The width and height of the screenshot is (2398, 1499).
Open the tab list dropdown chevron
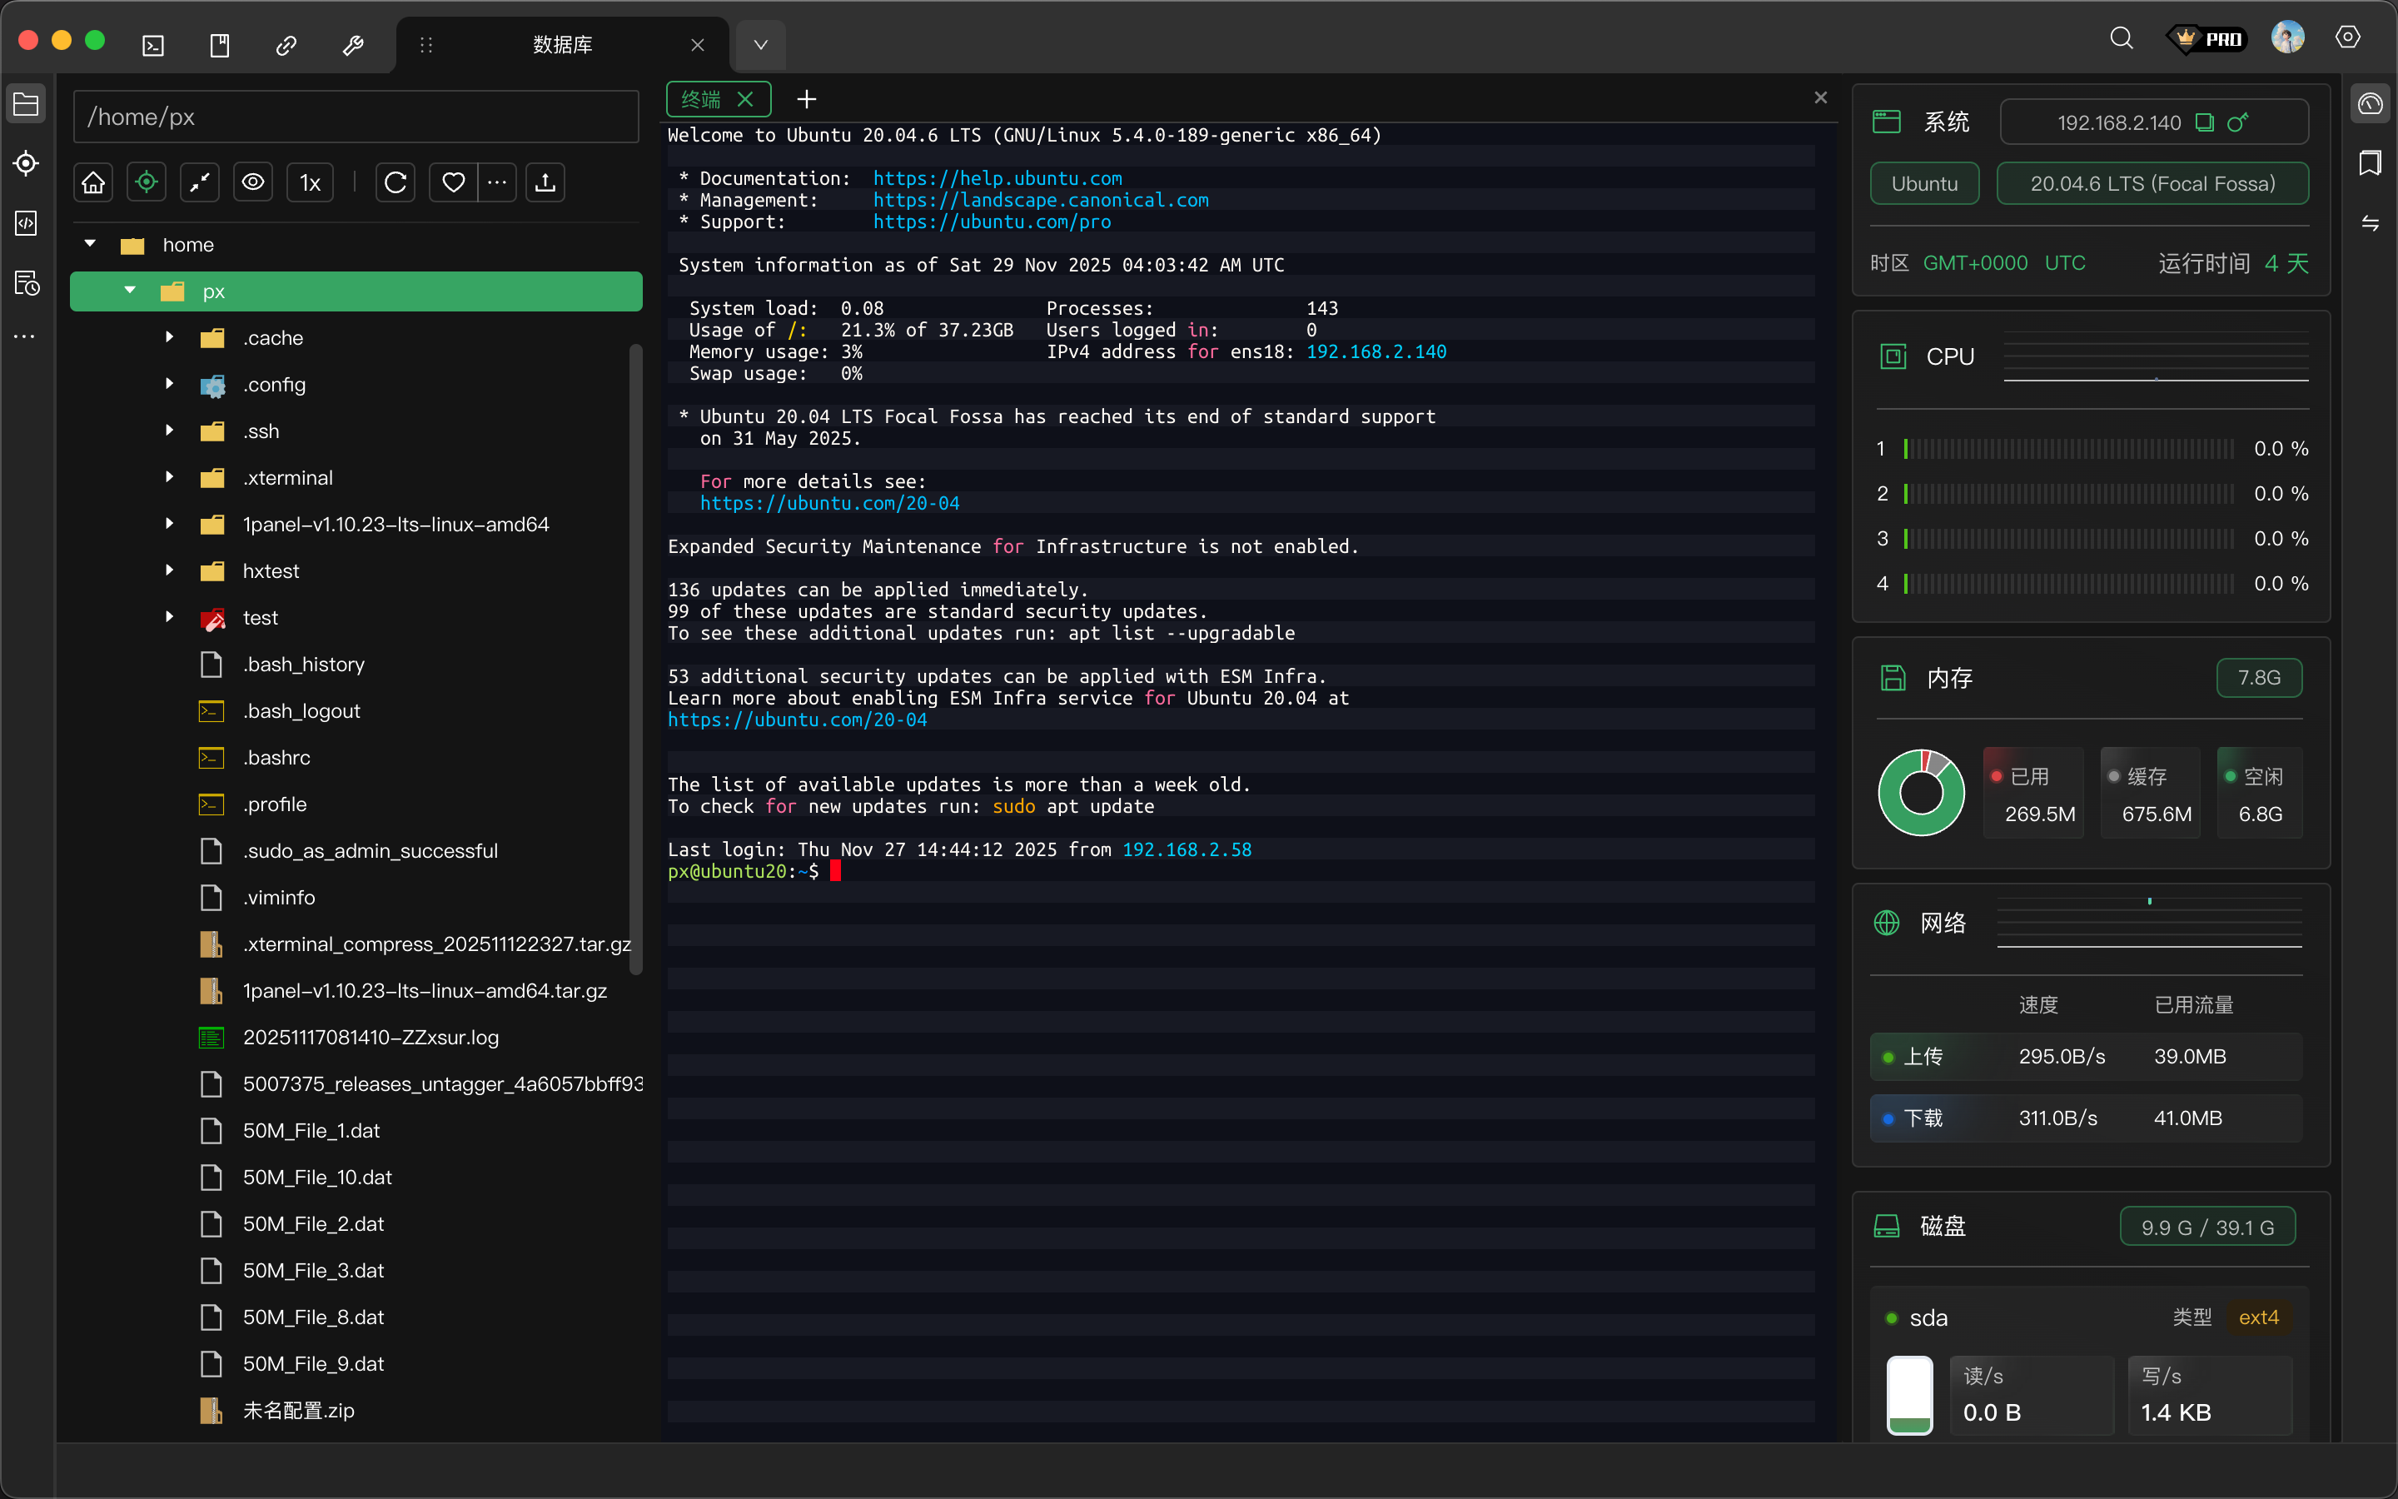[x=760, y=46]
